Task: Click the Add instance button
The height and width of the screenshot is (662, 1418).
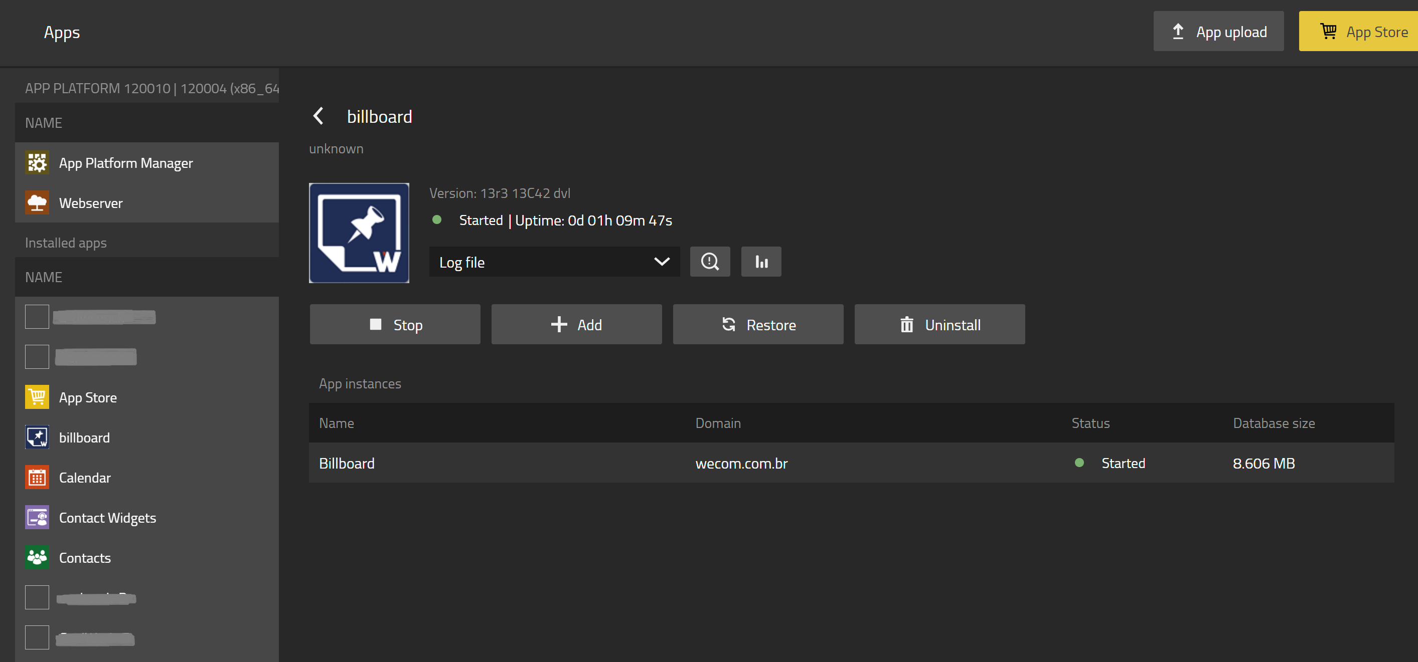Action: (576, 324)
